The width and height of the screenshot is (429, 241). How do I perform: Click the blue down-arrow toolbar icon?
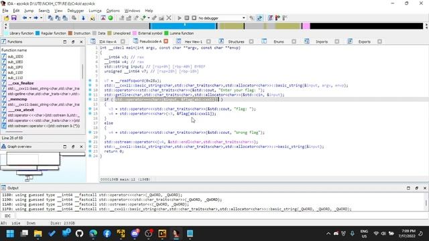point(83,18)
